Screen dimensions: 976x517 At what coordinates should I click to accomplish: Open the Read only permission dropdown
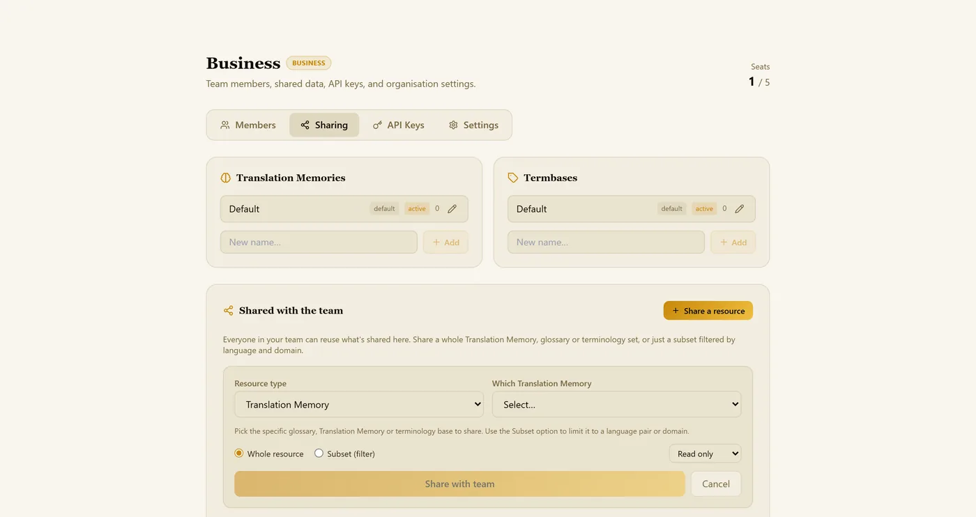(x=705, y=454)
